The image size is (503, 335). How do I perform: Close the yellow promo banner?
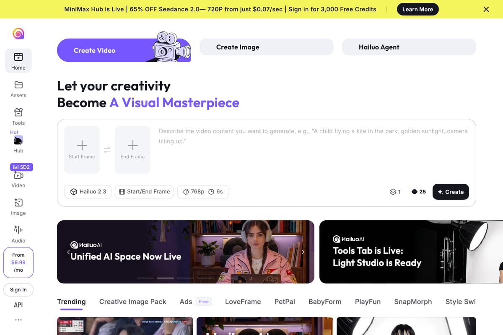tap(486, 9)
